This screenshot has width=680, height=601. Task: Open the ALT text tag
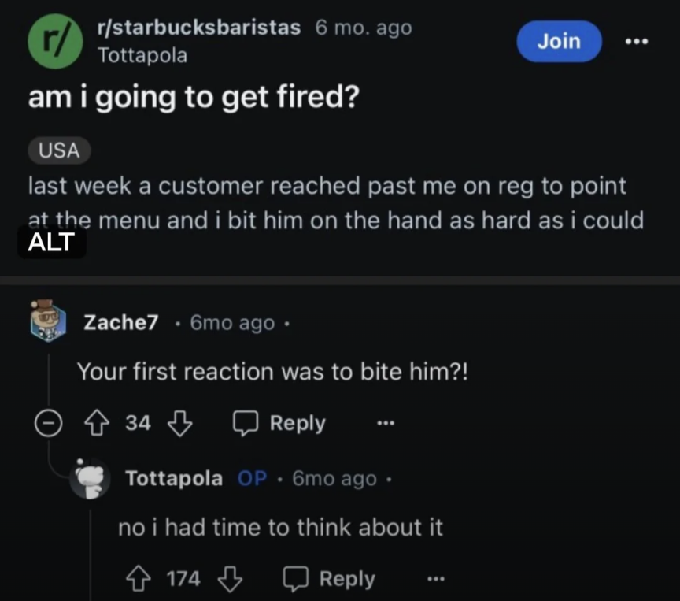click(x=52, y=242)
